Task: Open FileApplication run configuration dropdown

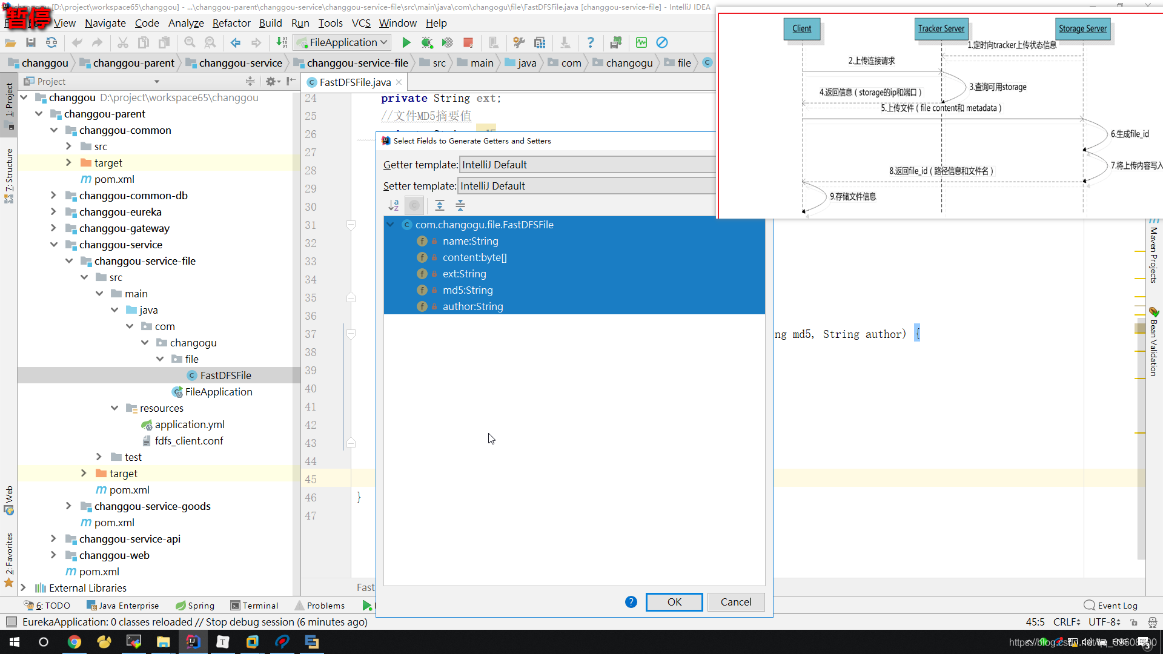Action: click(x=343, y=42)
